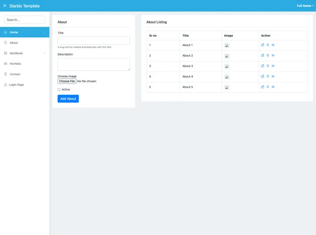Toggle the hamburger menu icon
316x235 pixels.
click(5, 6)
